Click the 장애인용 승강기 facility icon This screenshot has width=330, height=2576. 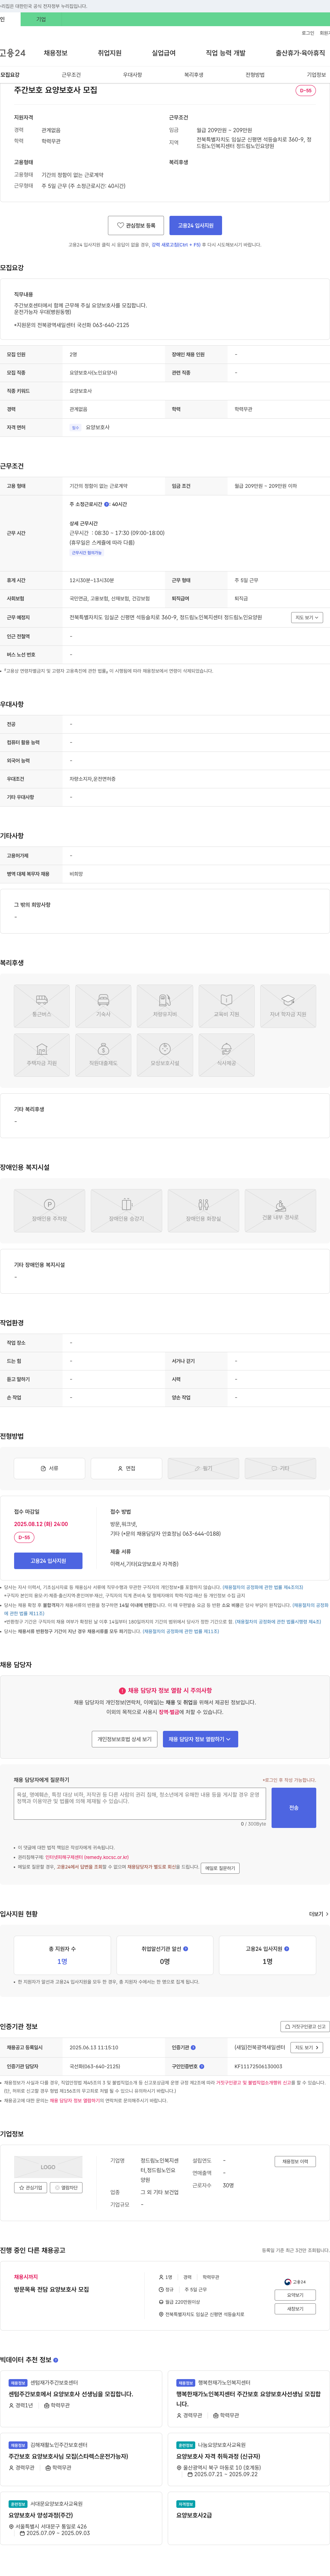point(126,1210)
